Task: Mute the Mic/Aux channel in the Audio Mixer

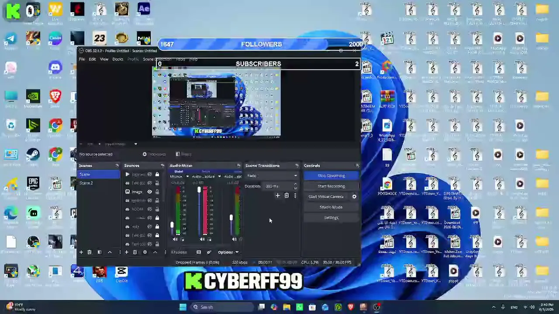Action: pyautogui.click(x=175, y=239)
